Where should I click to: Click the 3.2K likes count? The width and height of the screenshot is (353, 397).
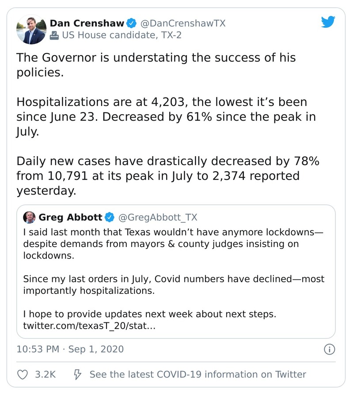(45, 375)
